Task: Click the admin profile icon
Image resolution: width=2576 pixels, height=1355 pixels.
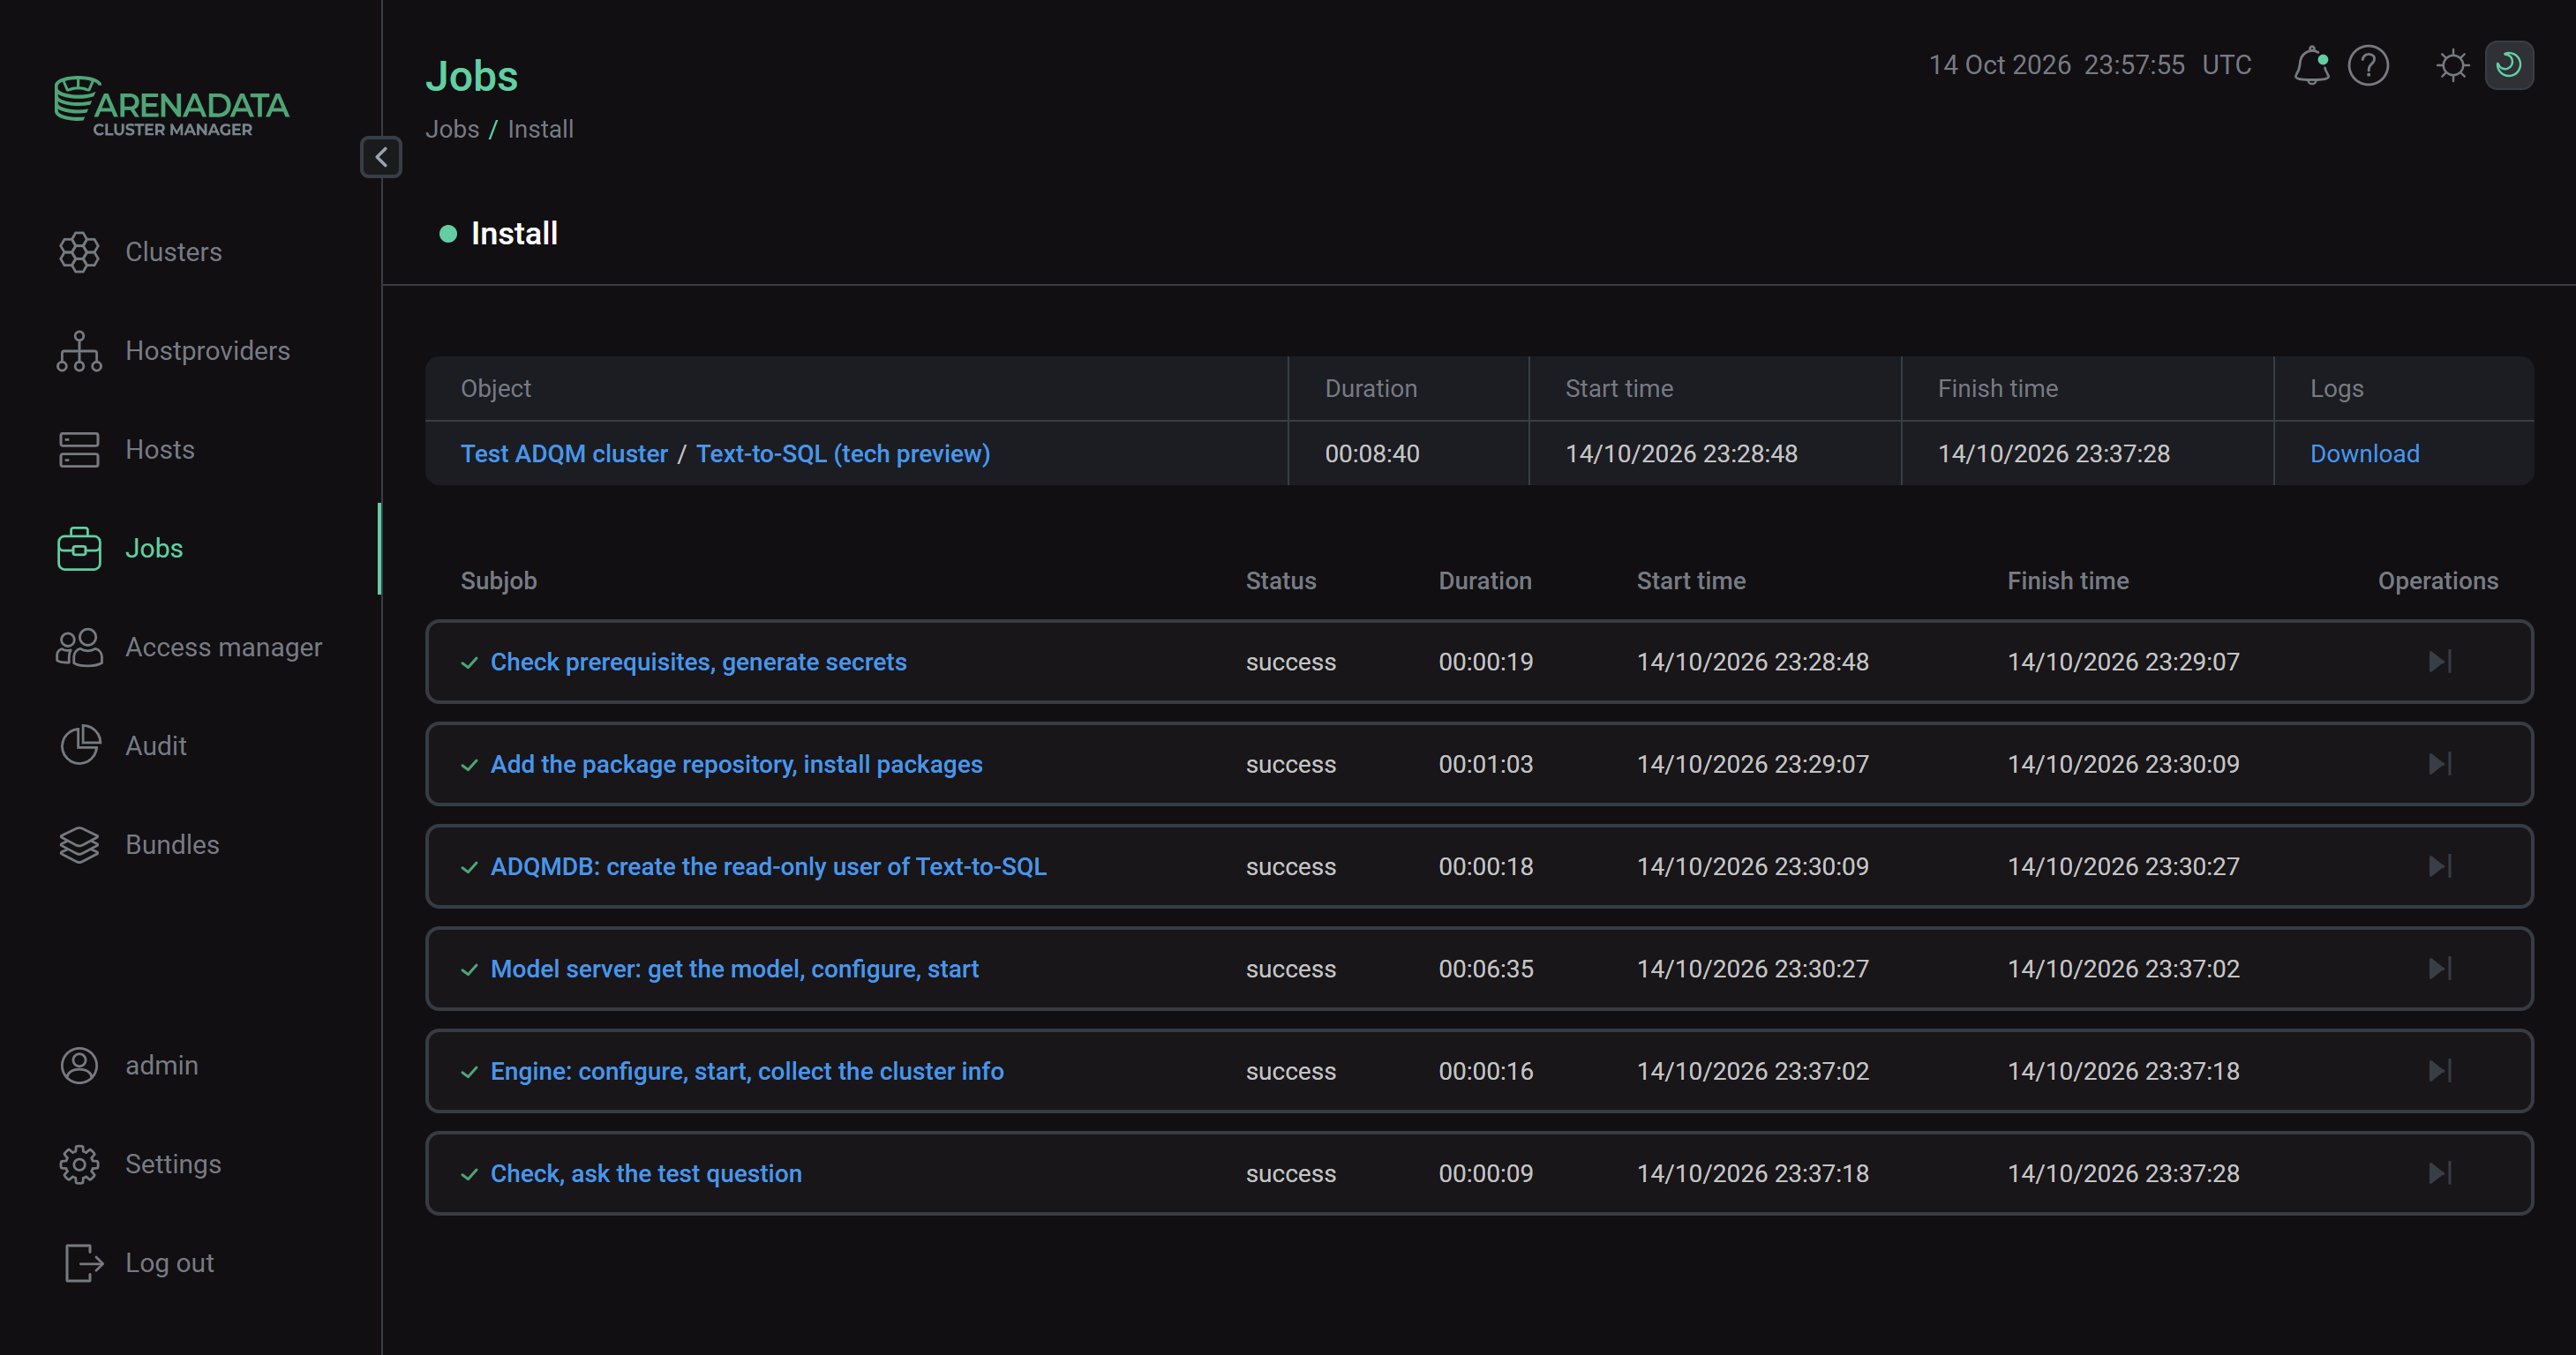Action: (x=79, y=1066)
